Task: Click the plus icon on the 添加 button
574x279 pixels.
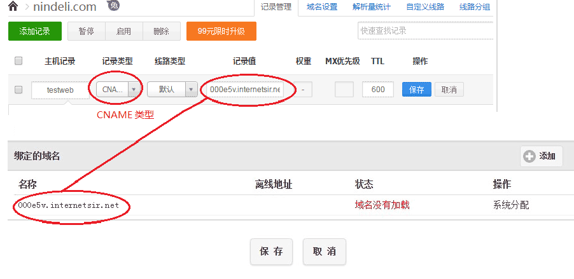Action: 529,156
